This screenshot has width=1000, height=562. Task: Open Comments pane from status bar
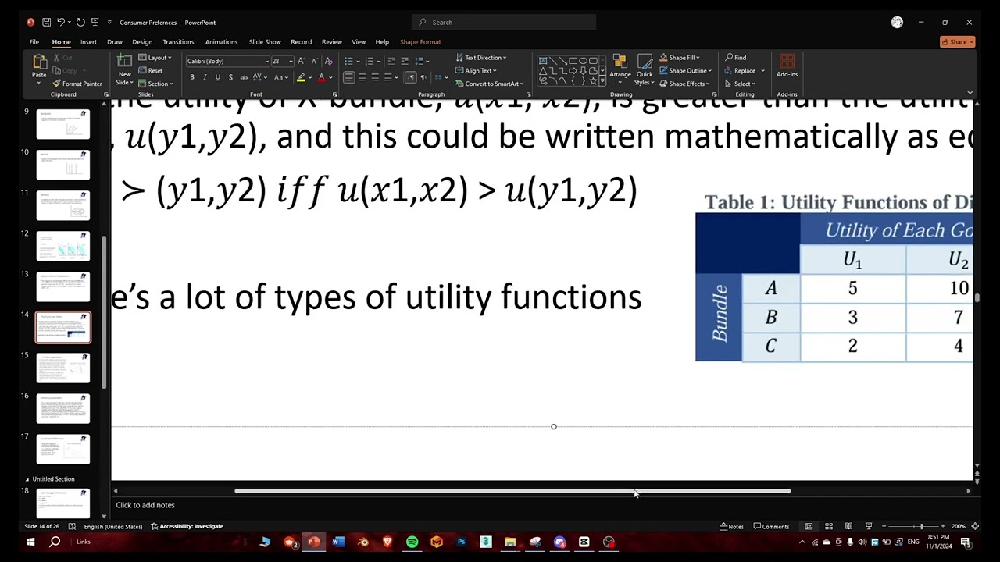(771, 526)
